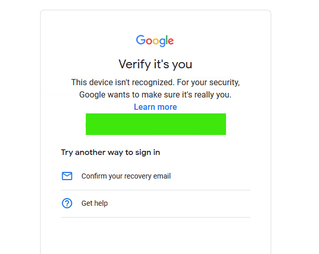Click the green redacted account bar
The height and width of the screenshot is (254, 319).
[x=156, y=124]
